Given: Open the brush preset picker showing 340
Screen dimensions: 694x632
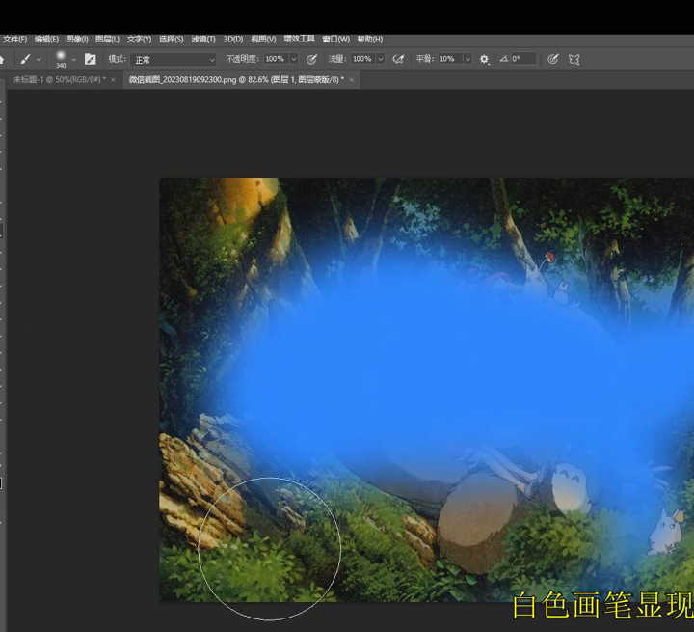Looking at the screenshot, I should pos(61,59).
